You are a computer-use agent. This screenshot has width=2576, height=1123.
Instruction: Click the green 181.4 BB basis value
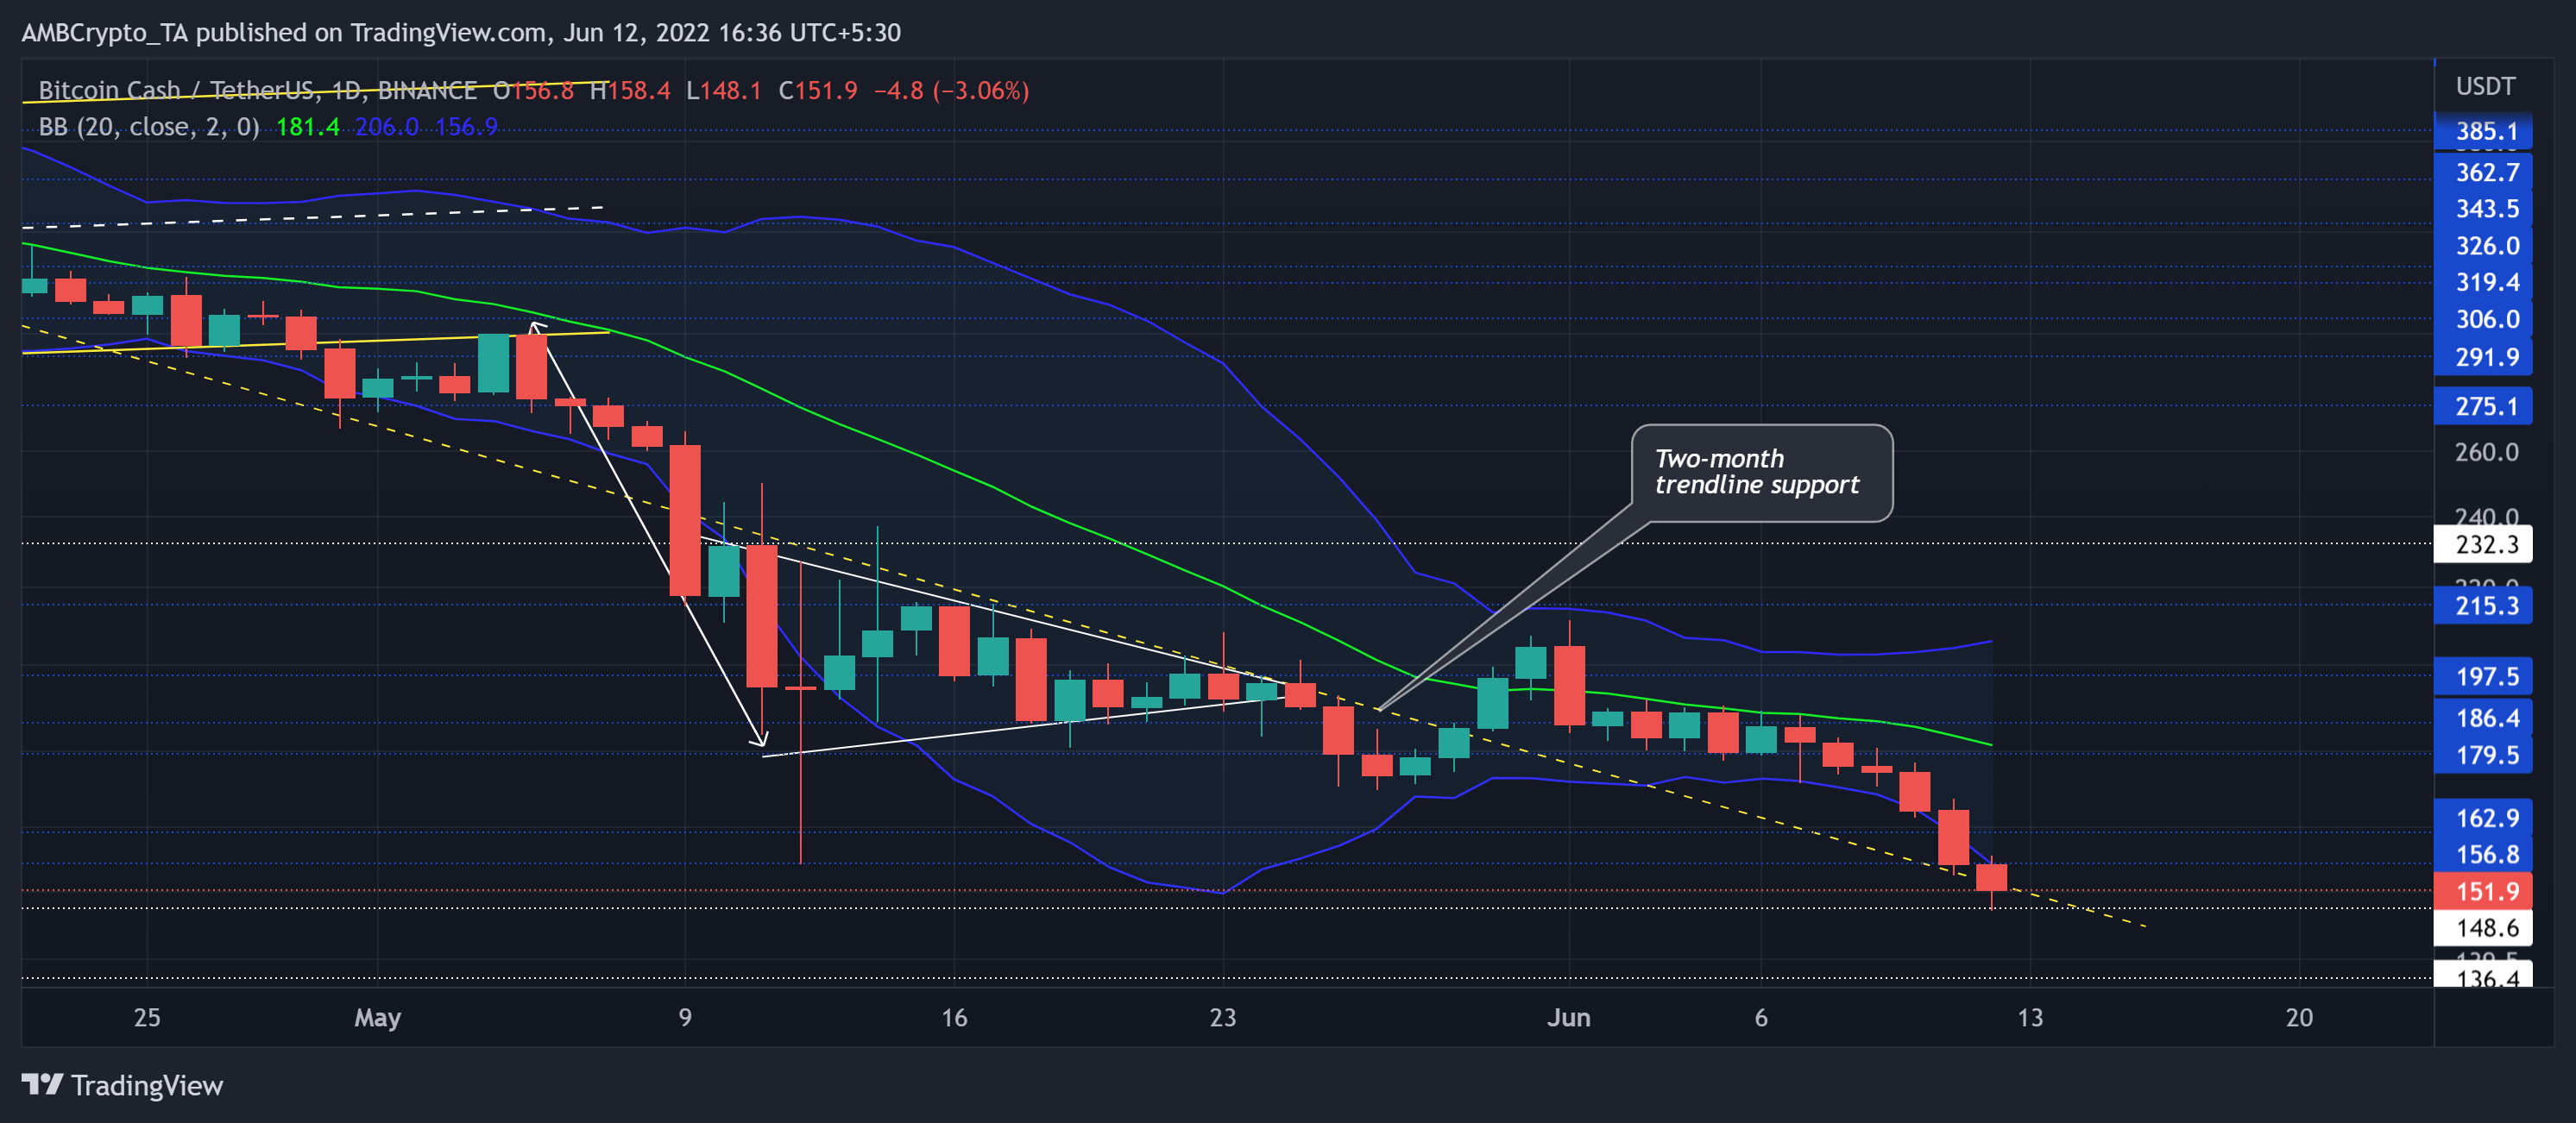click(307, 127)
